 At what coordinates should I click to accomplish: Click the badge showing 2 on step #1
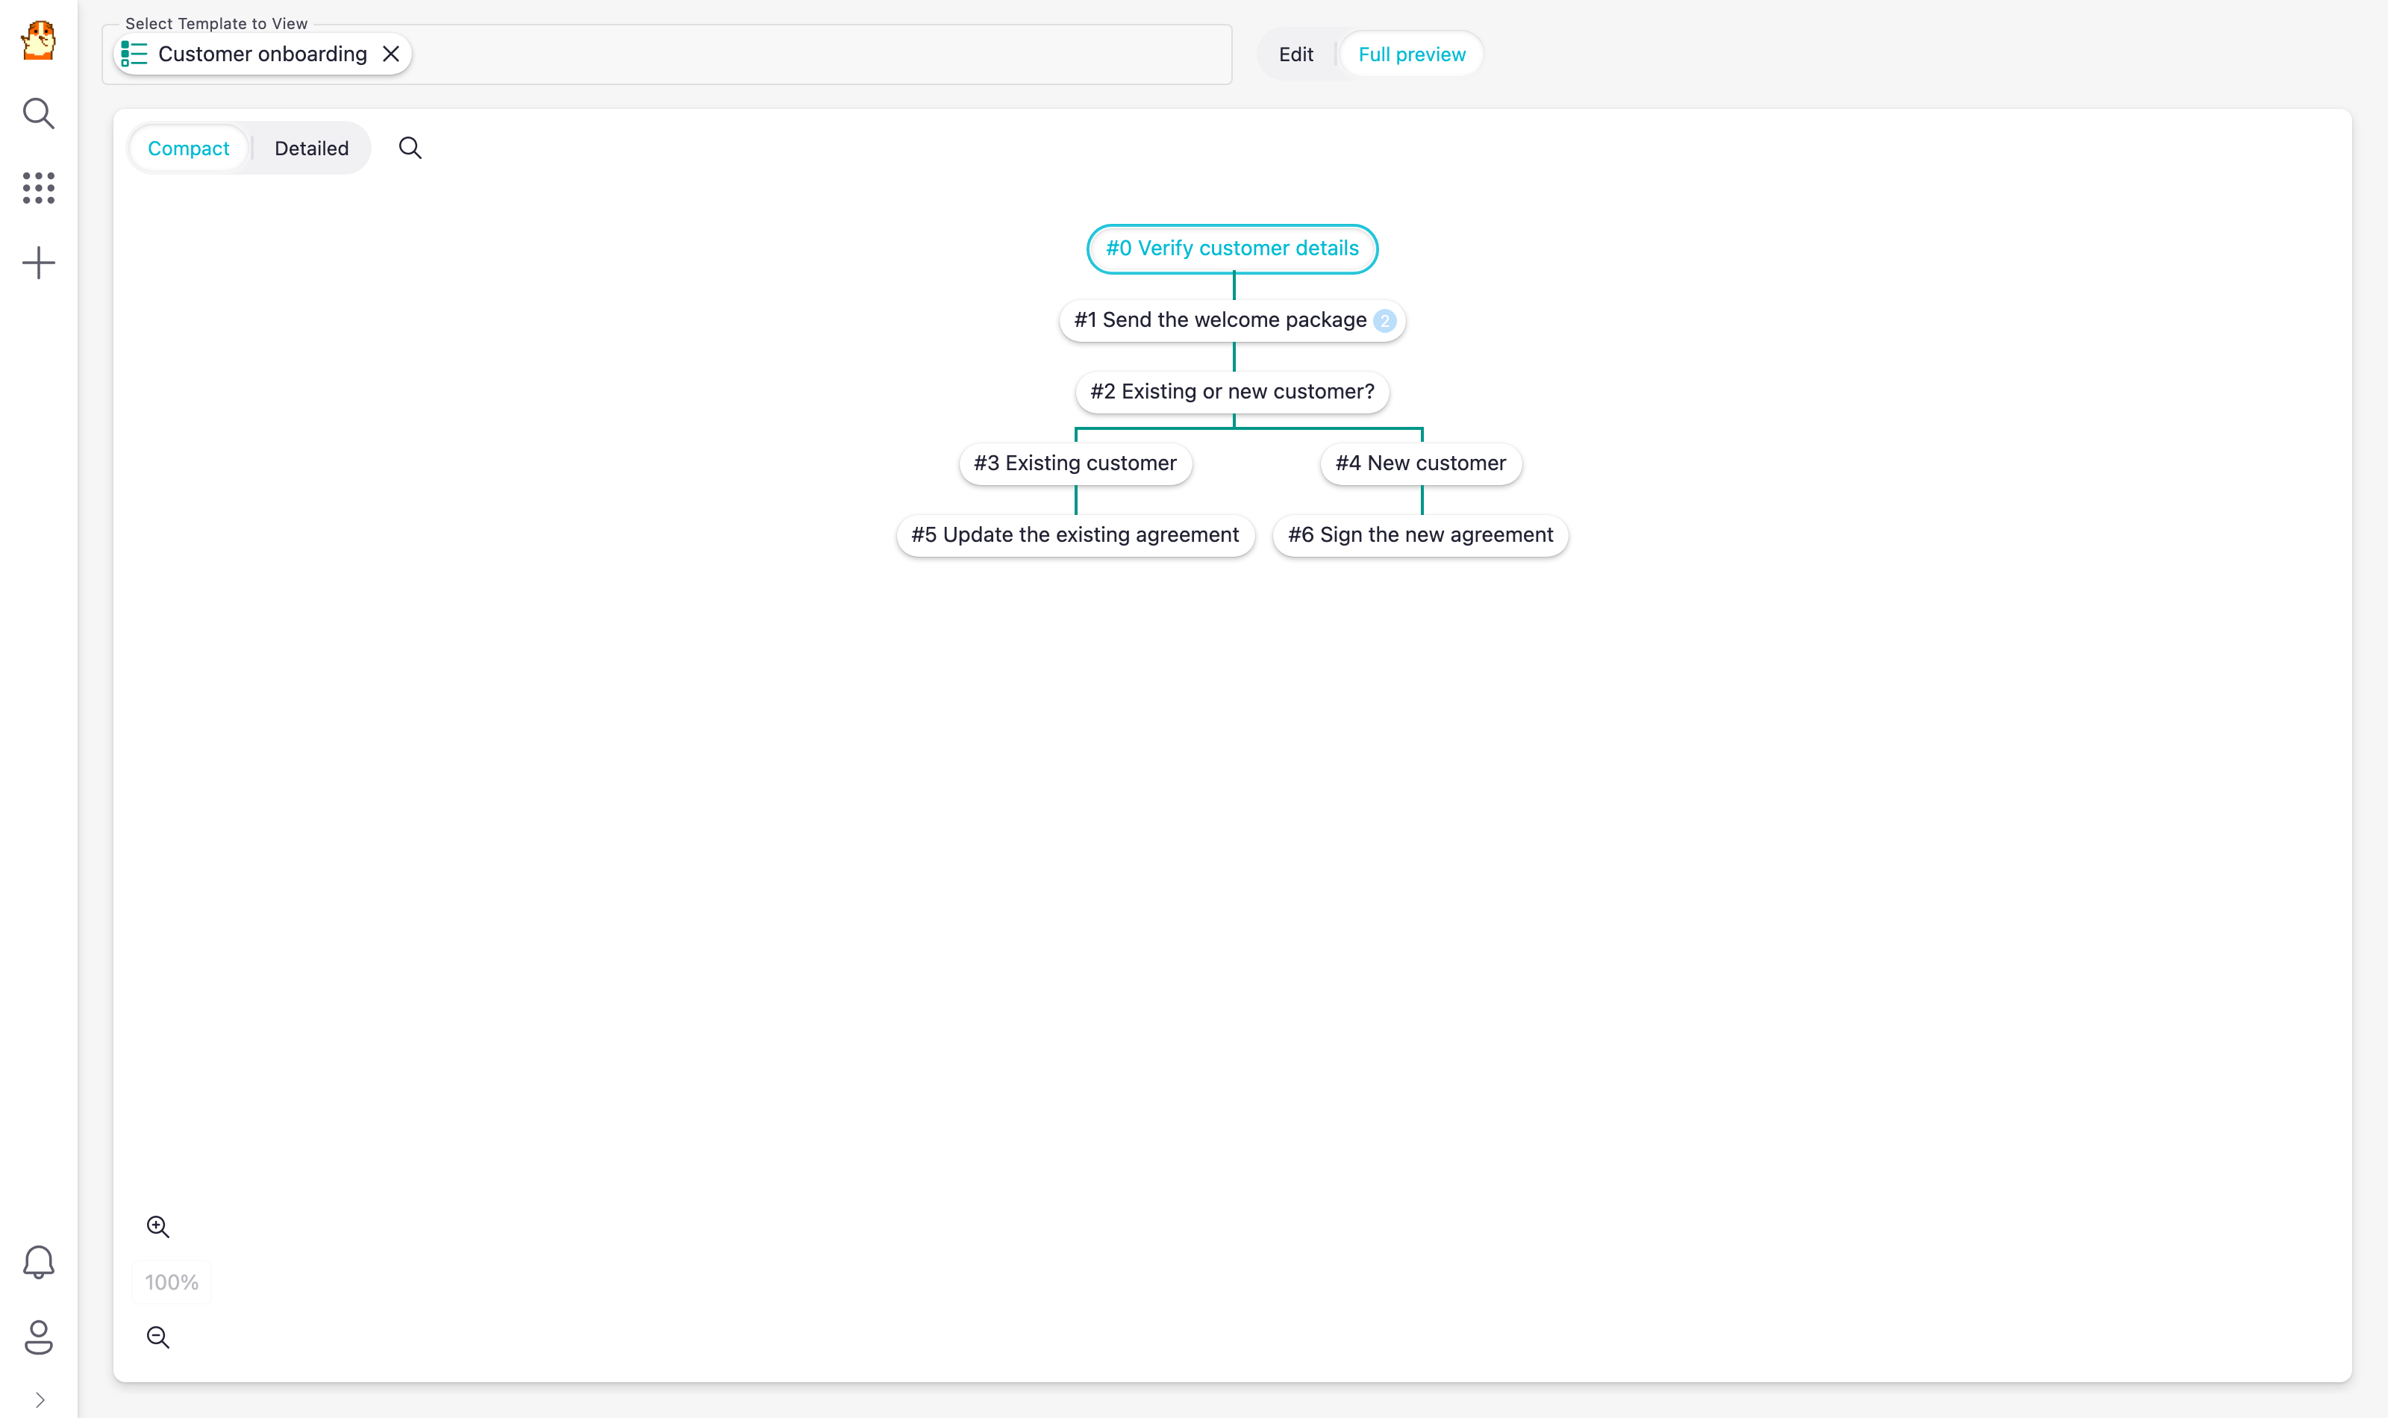(1384, 321)
